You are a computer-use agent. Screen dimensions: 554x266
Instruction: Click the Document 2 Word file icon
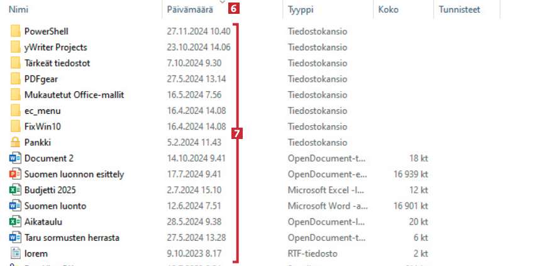click(x=16, y=158)
